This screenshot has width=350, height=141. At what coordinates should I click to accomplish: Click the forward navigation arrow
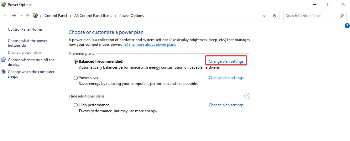[14, 16]
